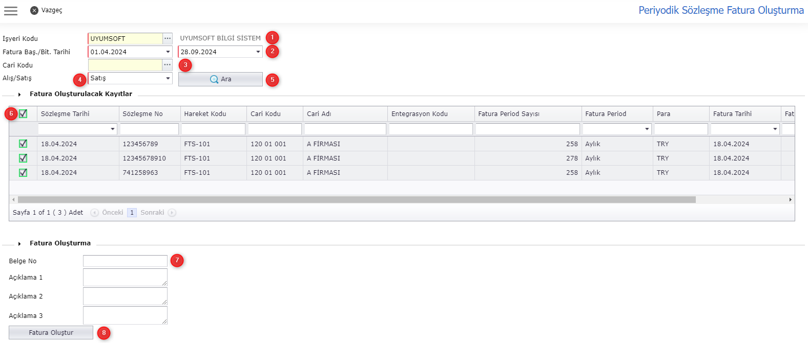Click Fatura Oluştur button
The width and height of the screenshot is (808, 343).
tap(51, 332)
